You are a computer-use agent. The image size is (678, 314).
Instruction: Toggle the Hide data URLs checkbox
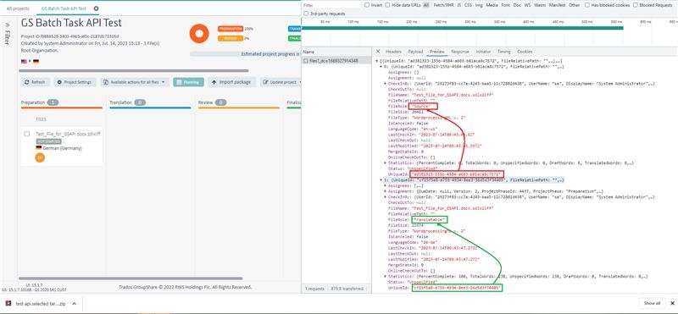388,5
